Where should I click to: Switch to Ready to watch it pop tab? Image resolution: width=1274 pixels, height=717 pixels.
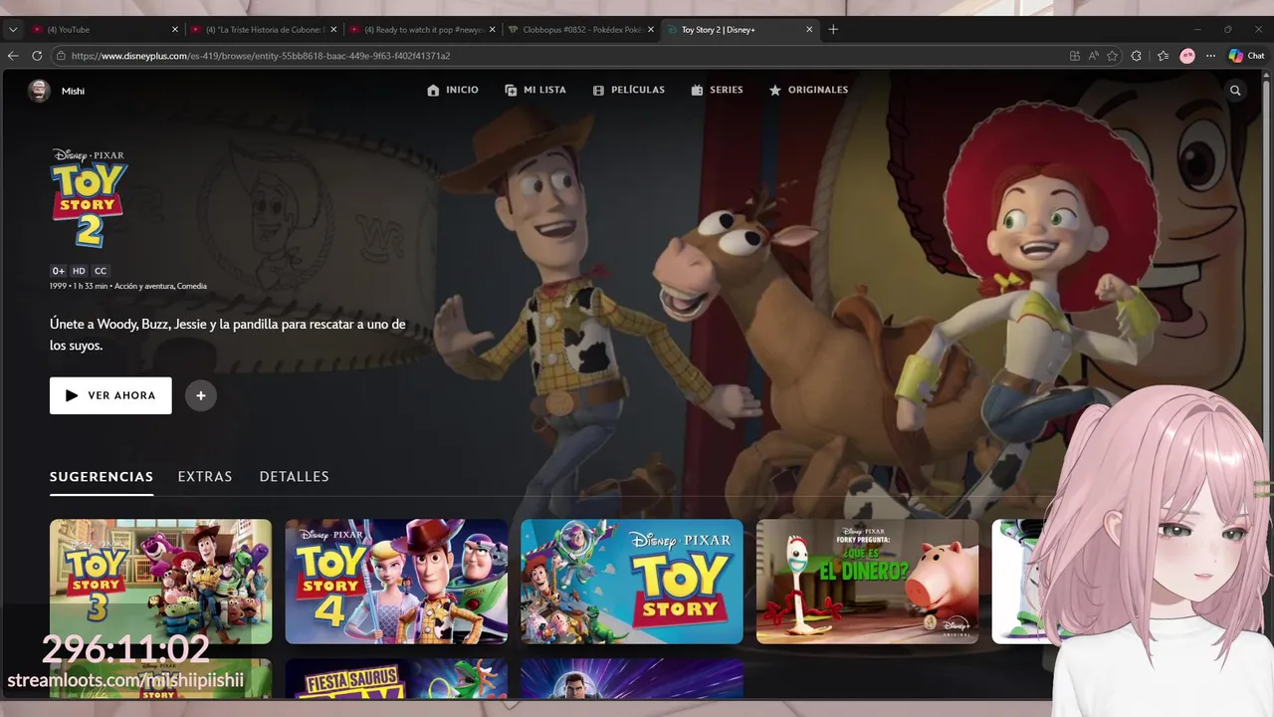click(423, 30)
